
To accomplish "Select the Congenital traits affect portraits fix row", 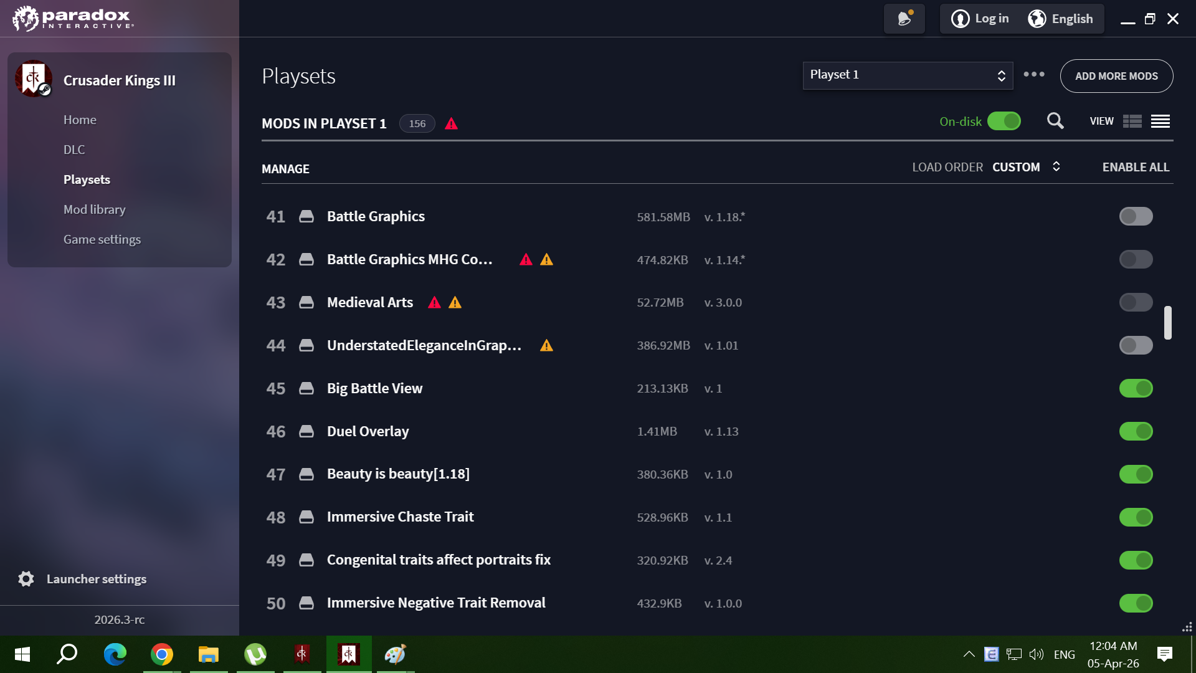I will 717,560.
